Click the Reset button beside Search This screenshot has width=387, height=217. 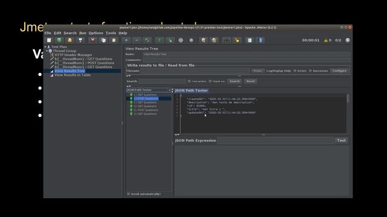coord(250,81)
